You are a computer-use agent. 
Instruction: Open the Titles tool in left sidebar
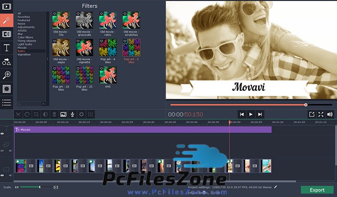[x=7, y=48]
